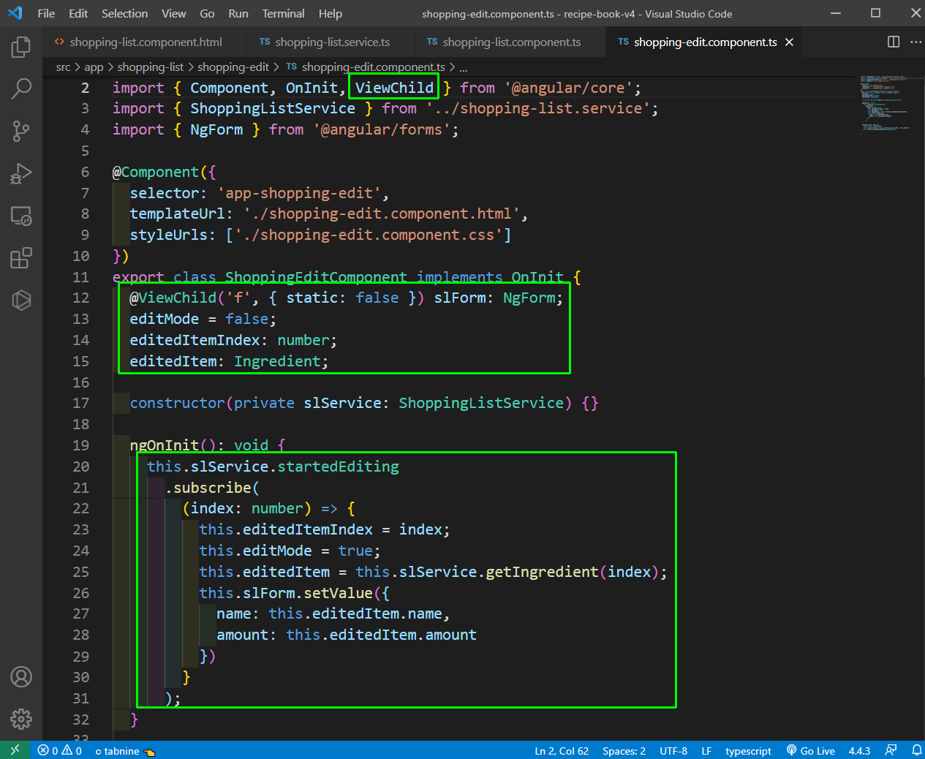Click the remote window indicator in status bar
Viewport: 925px width, 759px height.
[15, 750]
